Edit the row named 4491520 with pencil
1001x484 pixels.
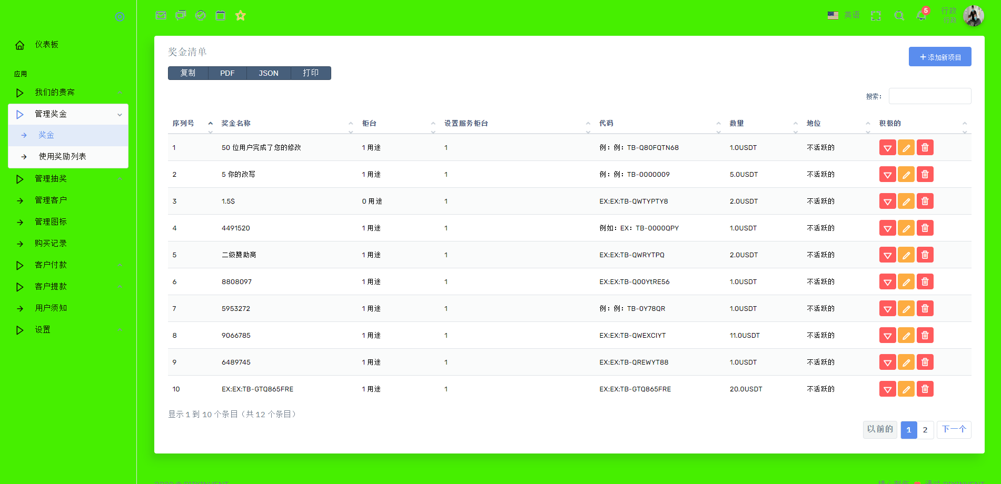(x=906, y=228)
